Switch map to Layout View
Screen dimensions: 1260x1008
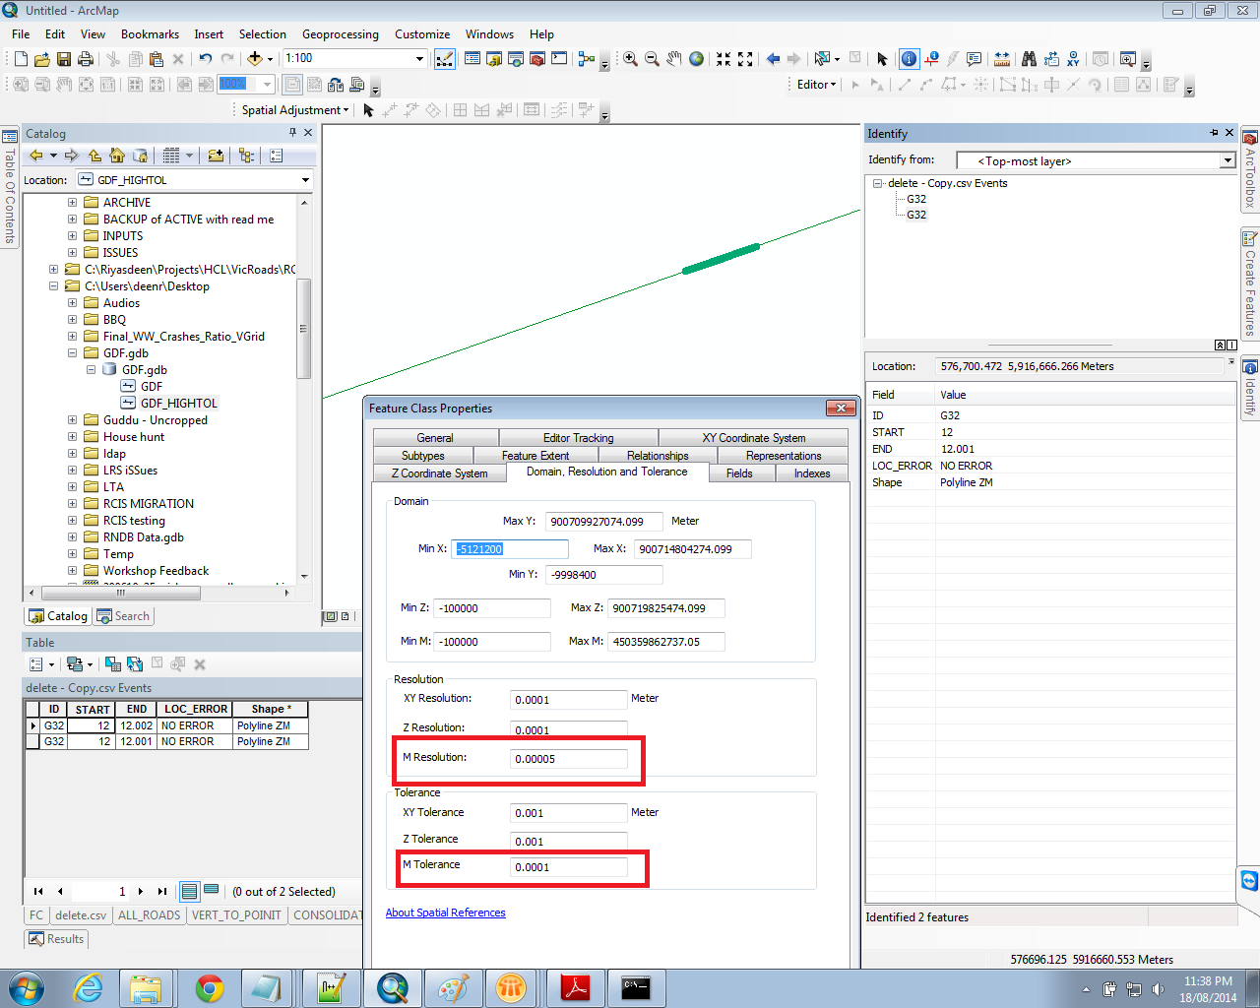345,616
